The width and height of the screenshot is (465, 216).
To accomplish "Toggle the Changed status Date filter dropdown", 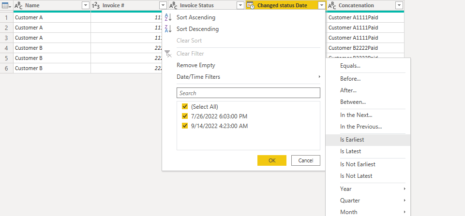I will [321, 5].
